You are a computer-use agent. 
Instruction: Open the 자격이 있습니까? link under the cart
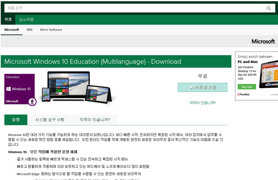[x=203, y=103]
